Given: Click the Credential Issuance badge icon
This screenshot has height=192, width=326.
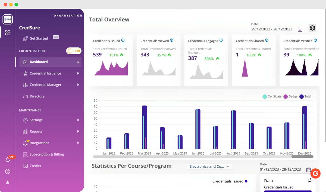Looking at the screenshot, I should coord(25,73).
